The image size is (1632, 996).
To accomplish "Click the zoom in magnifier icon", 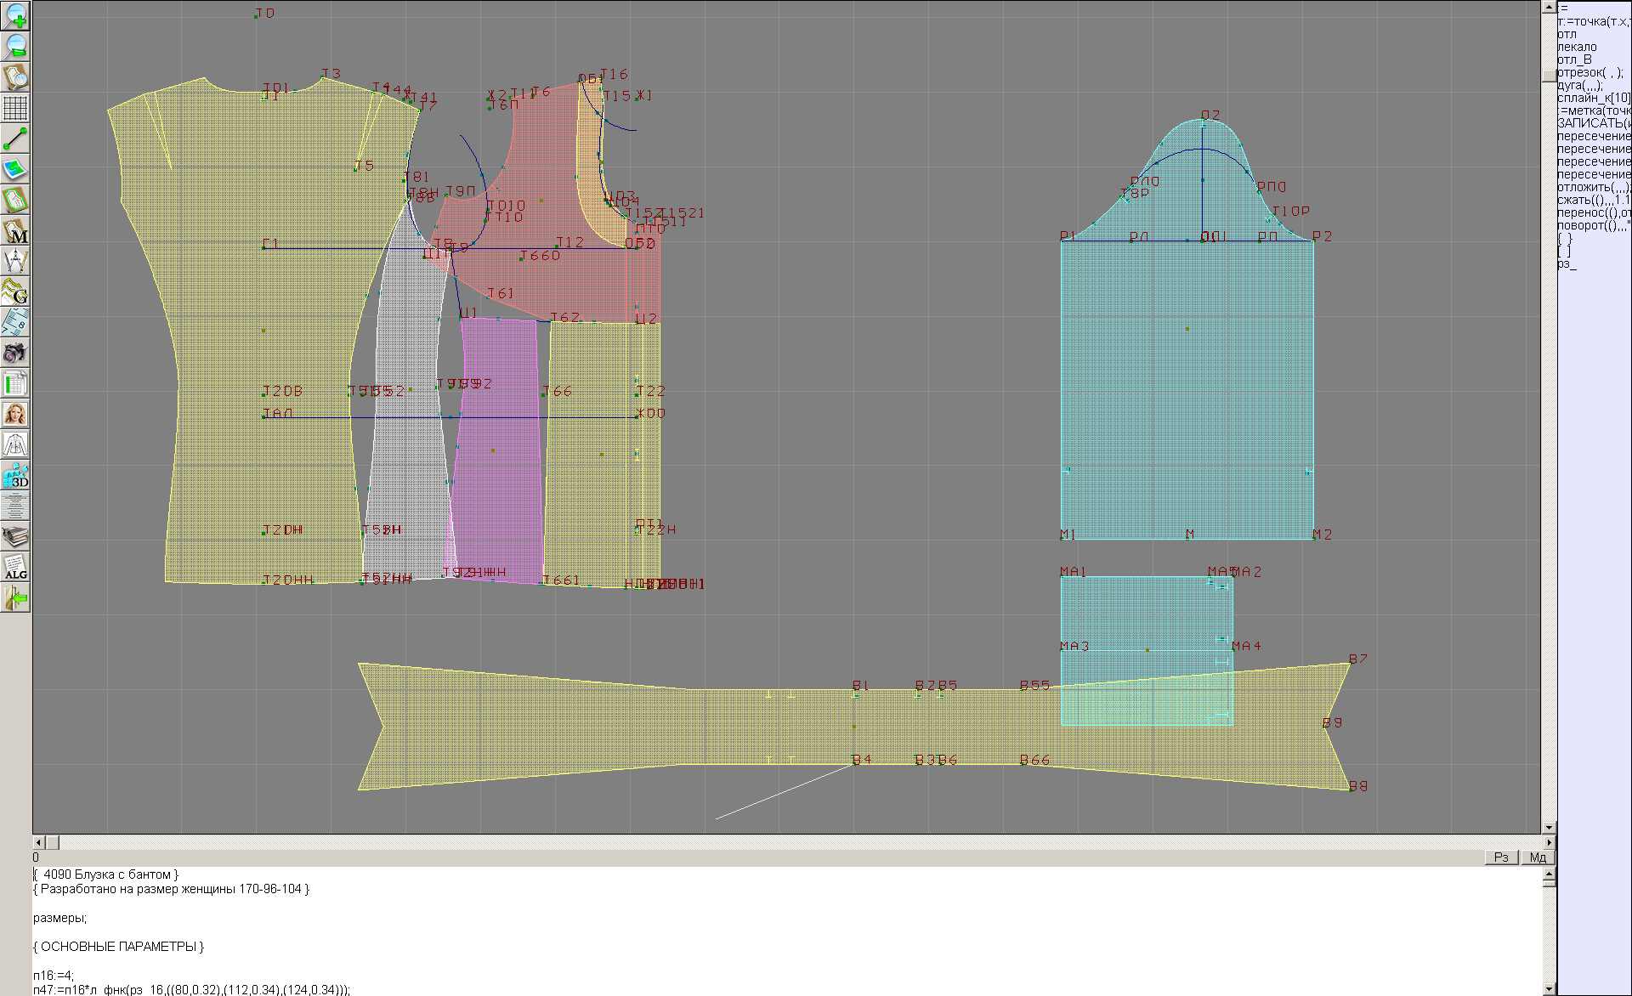I will point(15,15).
